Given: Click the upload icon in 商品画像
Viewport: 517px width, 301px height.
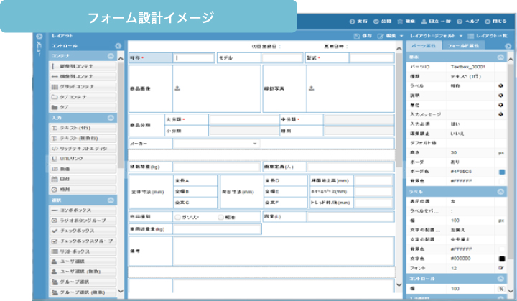Looking at the screenshot, I should click(177, 89).
